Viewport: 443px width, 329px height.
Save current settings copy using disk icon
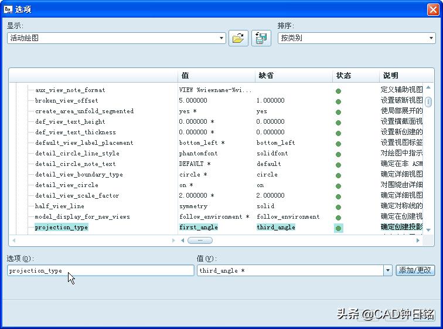pos(261,38)
